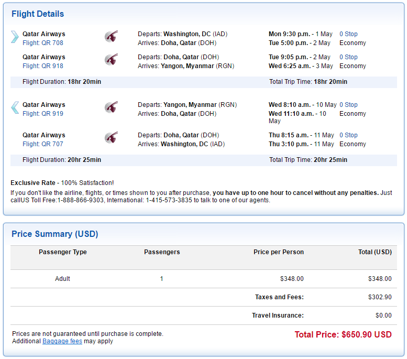Click the Total Price: $650.90 USD text
This screenshot has width=407, height=359.
pyautogui.click(x=343, y=334)
